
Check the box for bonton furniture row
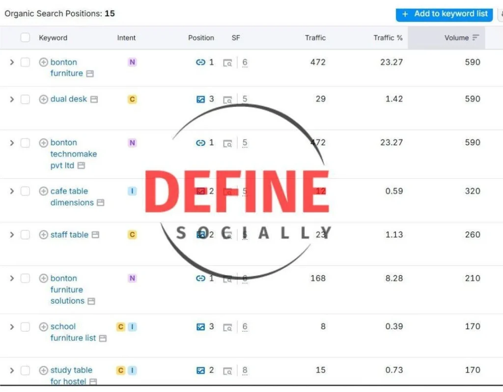[25, 62]
